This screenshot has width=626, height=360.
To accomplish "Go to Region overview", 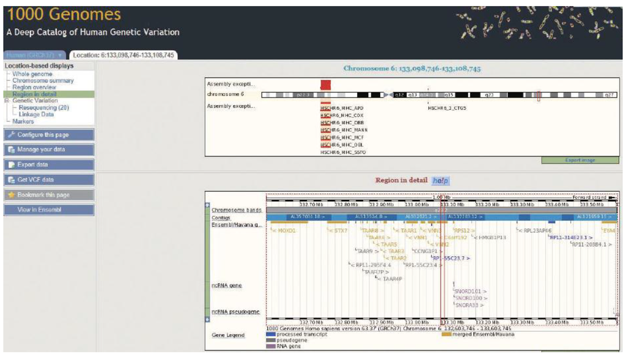I will click(x=35, y=87).
